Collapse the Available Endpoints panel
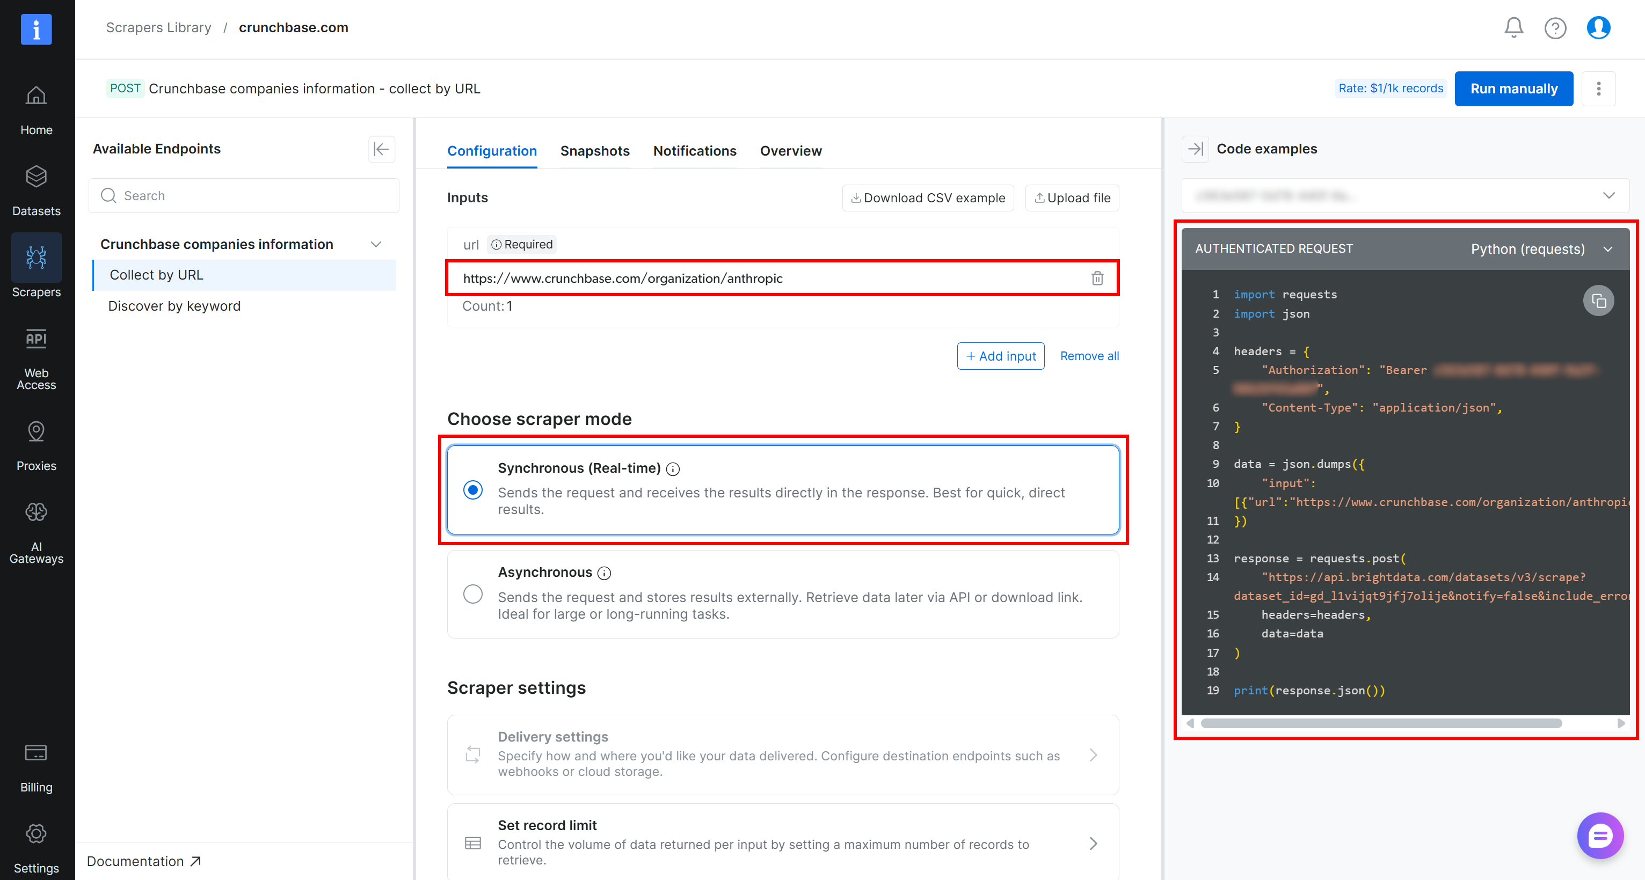Viewport: 1645px width, 880px height. click(381, 149)
